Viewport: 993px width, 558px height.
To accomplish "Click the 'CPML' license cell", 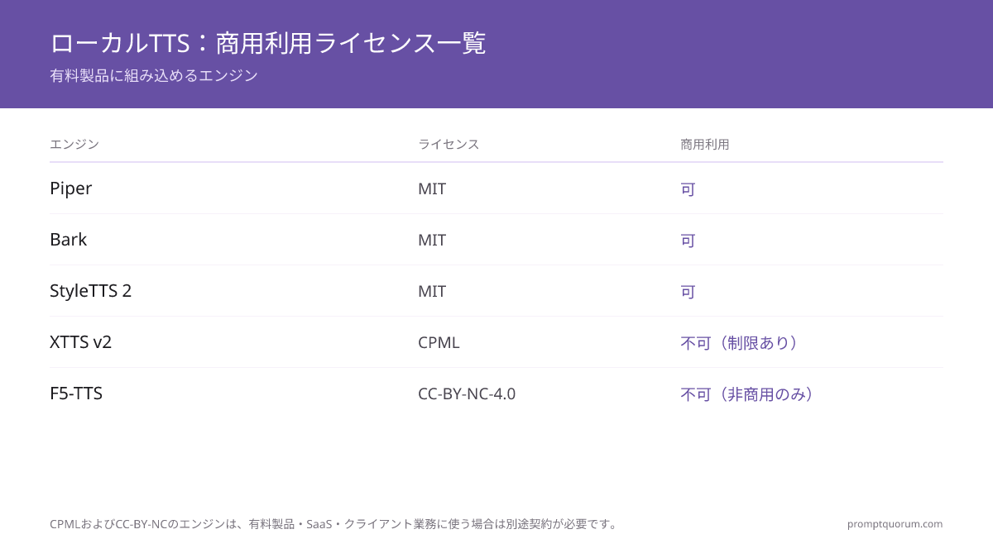I will tap(439, 342).
